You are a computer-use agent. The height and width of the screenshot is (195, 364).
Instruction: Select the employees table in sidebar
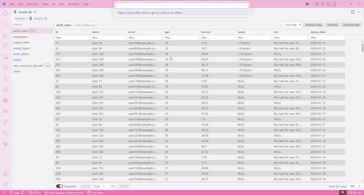[x=32, y=37]
